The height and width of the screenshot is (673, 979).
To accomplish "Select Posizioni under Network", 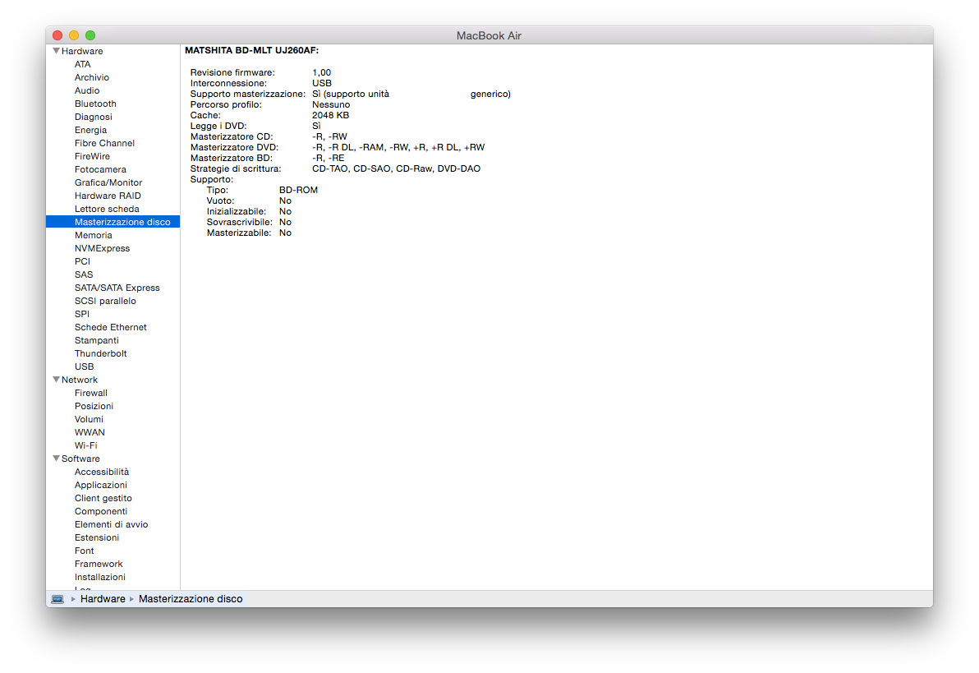I will click(94, 406).
